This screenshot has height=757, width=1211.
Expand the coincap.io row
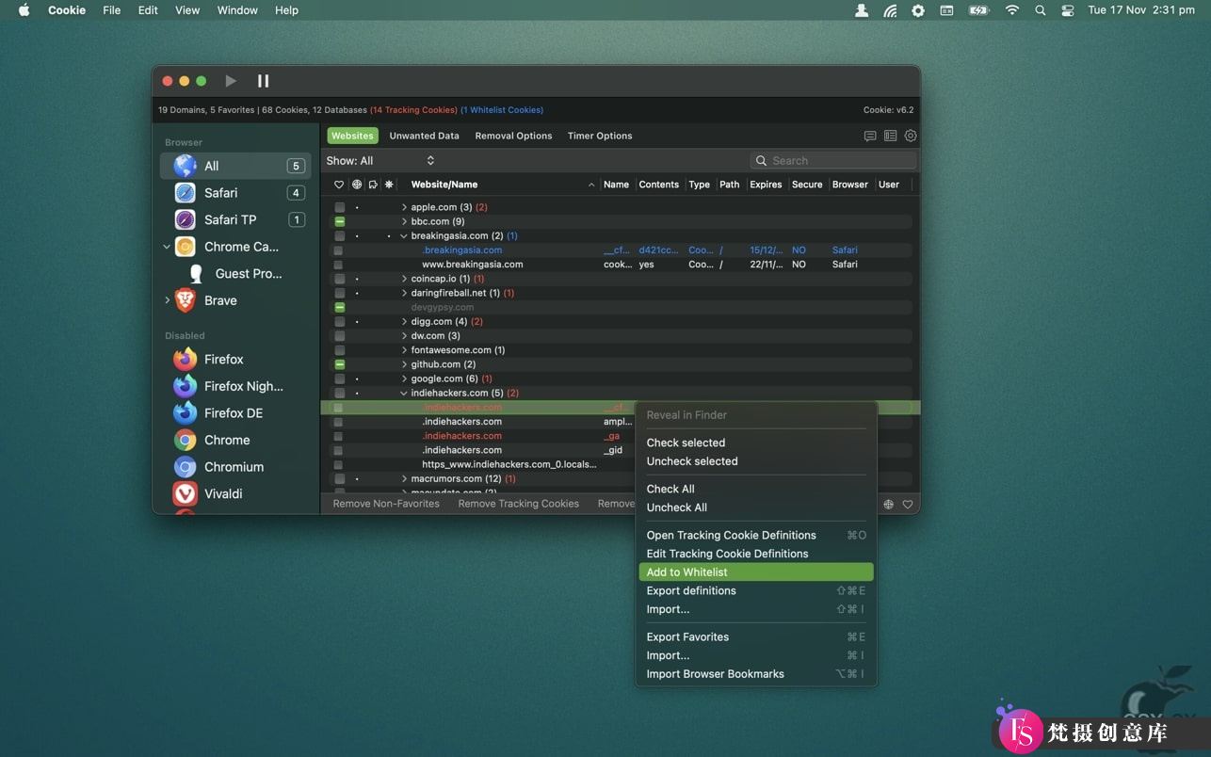coord(404,279)
